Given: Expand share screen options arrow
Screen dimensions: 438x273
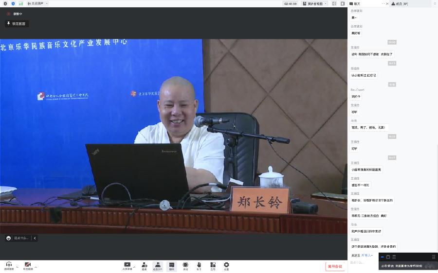Looking at the screenshot, I should pyautogui.click(x=134, y=267).
